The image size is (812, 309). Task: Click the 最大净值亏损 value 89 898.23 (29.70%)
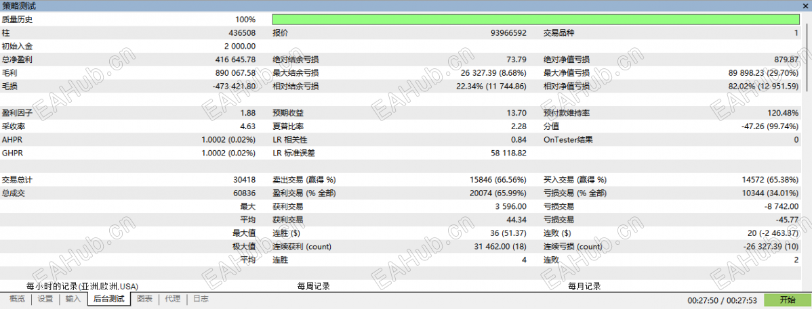(763, 73)
